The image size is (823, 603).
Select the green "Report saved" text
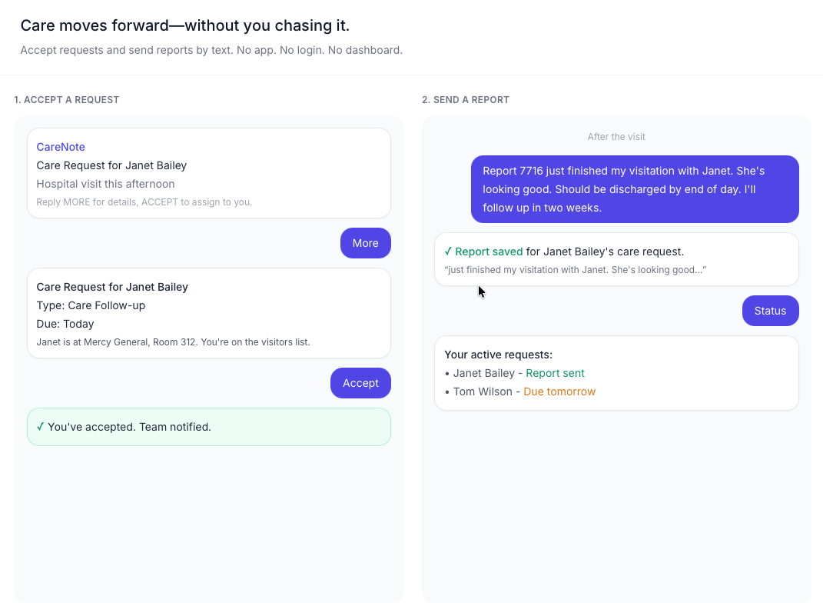click(x=489, y=252)
